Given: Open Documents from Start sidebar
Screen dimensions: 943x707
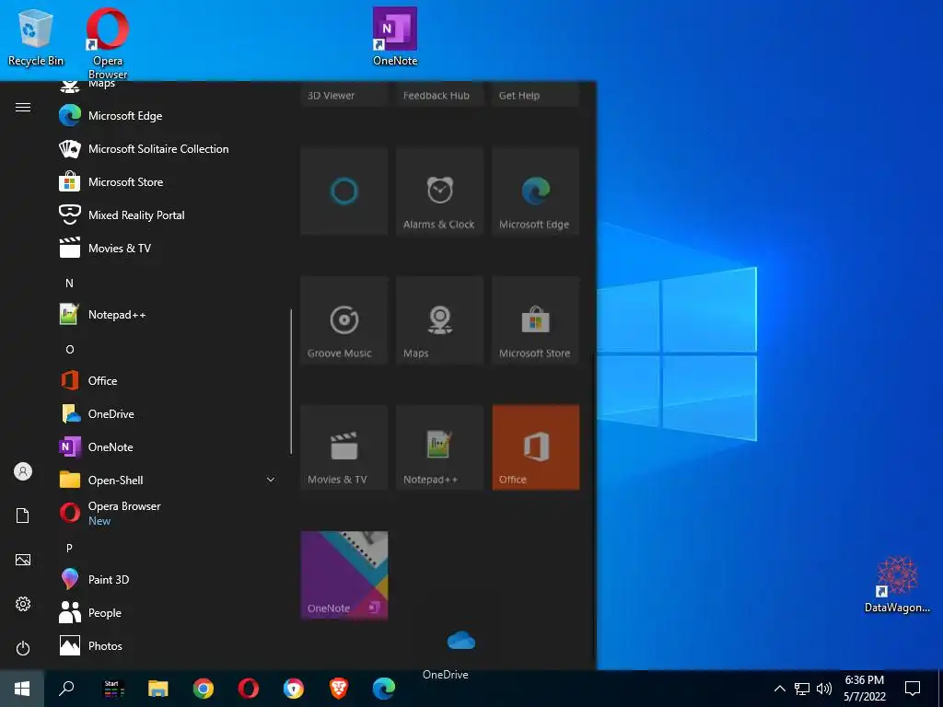Looking at the screenshot, I should pyautogui.click(x=23, y=516).
